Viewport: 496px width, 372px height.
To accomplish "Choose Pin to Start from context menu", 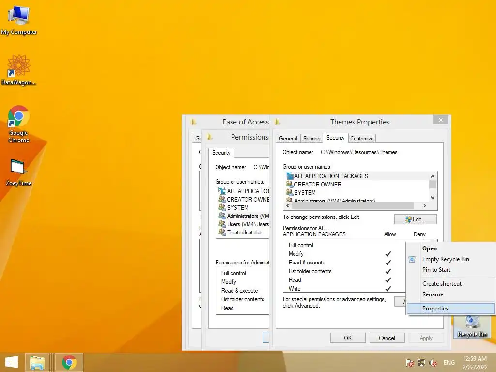I will click(450, 269).
